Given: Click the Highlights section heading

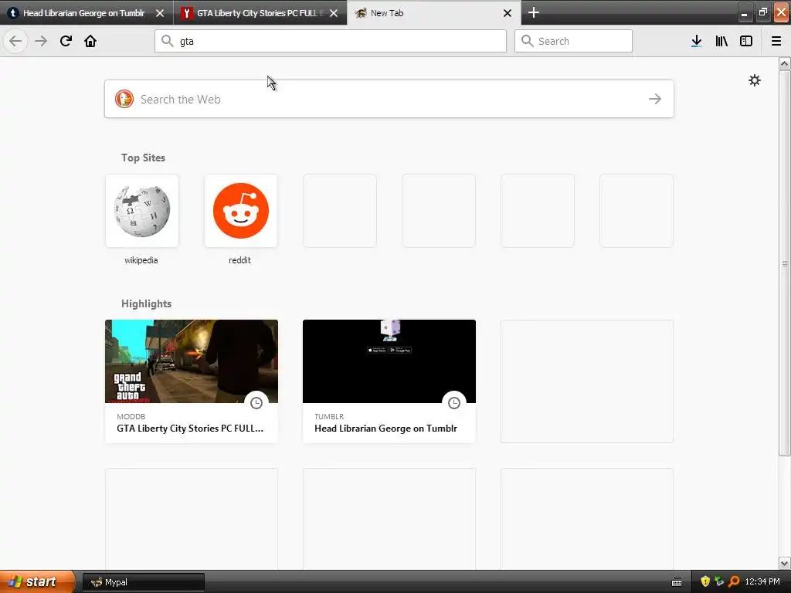Looking at the screenshot, I should click(146, 303).
